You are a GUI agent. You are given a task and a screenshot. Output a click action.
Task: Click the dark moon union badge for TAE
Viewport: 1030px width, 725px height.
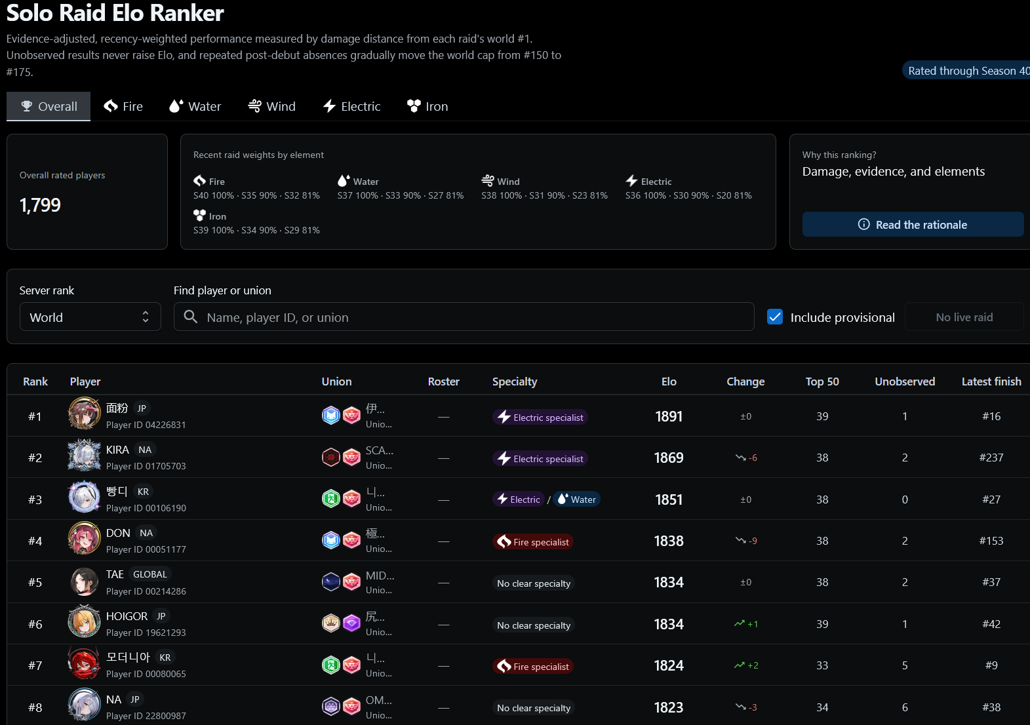coord(331,581)
